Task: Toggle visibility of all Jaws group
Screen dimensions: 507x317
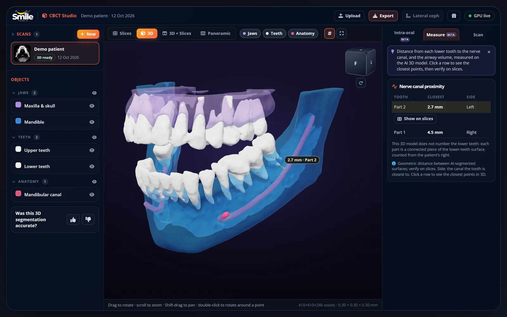Action: click(x=94, y=93)
